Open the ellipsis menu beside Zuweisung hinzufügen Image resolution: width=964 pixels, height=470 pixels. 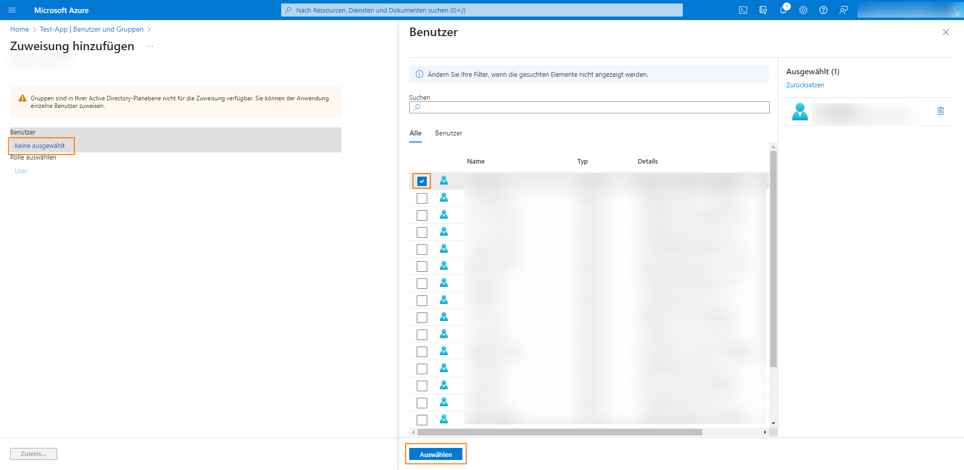pyautogui.click(x=149, y=46)
